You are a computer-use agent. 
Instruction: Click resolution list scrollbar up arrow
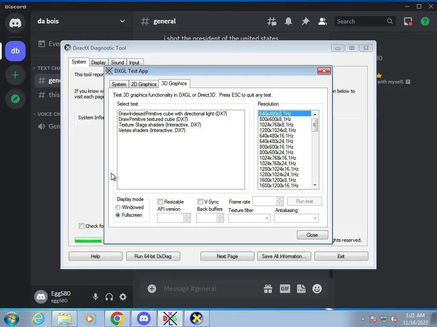pos(315,114)
